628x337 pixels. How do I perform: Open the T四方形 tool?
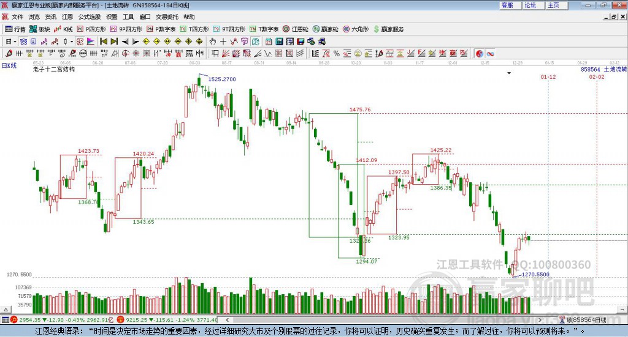[x=194, y=29]
